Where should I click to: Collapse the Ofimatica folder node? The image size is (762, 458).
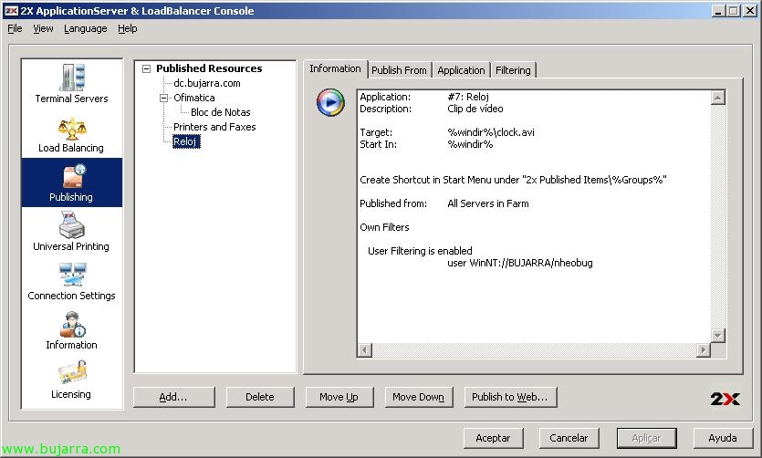pyautogui.click(x=163, y=99)
